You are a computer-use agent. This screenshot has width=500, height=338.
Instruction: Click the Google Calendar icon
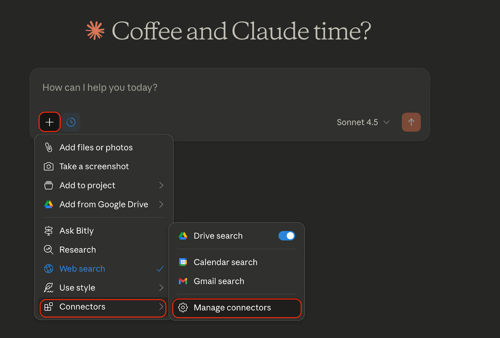(183, 262)
